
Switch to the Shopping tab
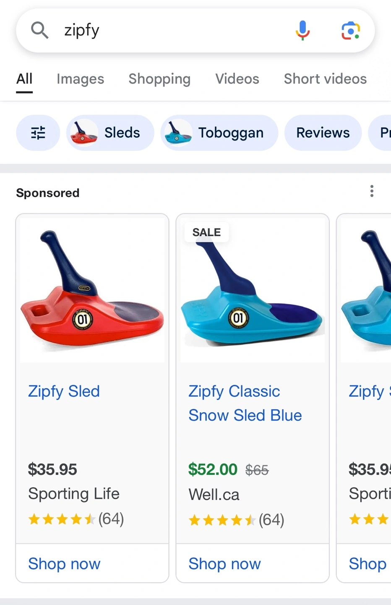coord(159,79)
